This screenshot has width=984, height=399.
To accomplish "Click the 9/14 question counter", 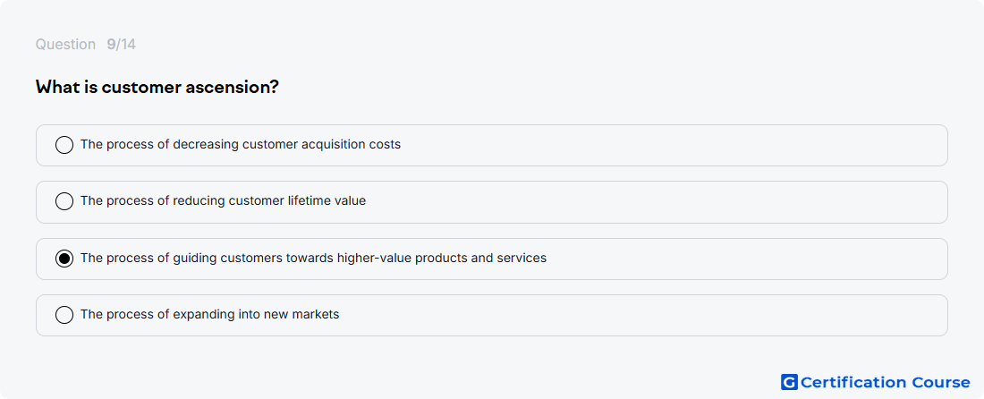I will (x=121, y=45).
